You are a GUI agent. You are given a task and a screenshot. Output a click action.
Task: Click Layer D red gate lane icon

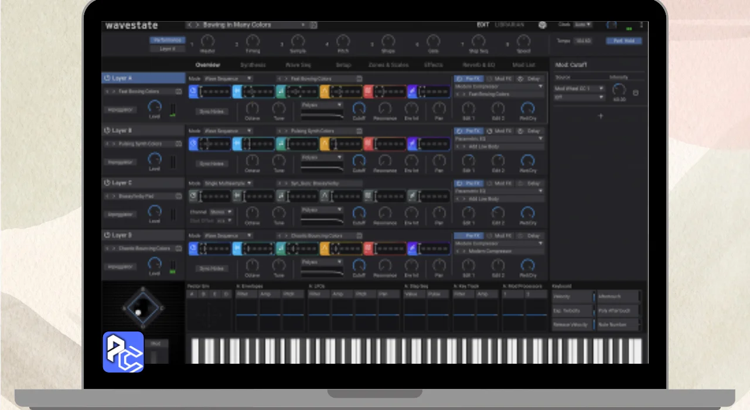(x=369, y=248)
